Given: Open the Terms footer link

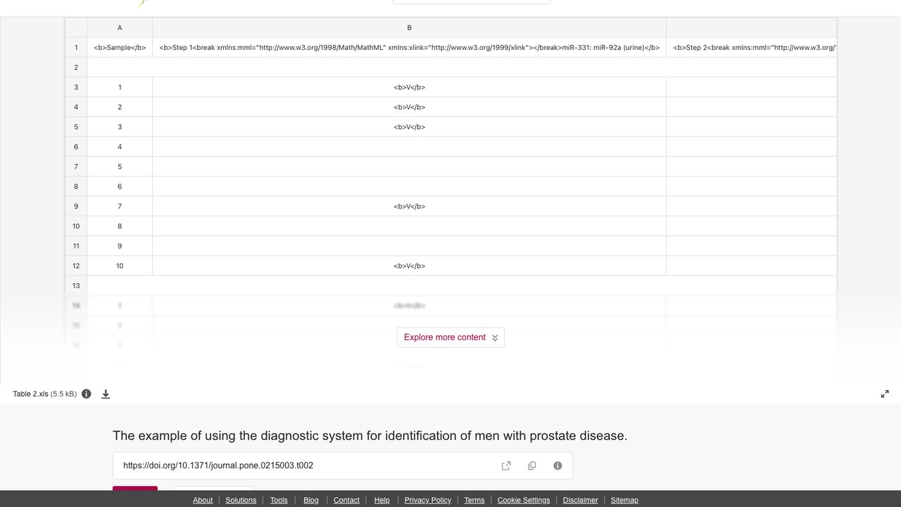Looking at the screenshot, I should coord(474,500).
